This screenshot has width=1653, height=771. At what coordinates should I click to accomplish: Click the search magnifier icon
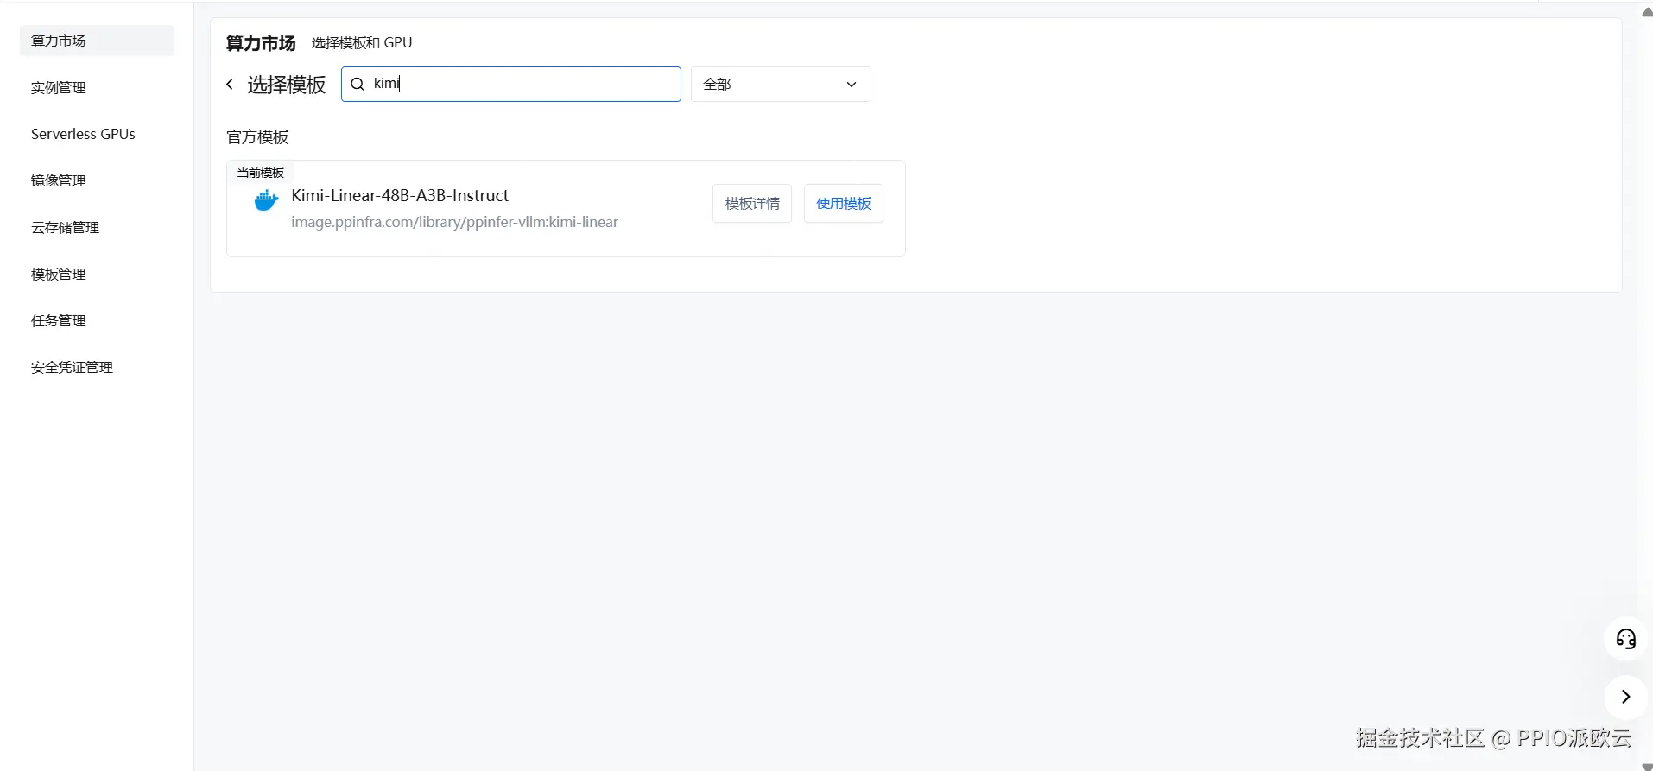(x=358, y=84)
